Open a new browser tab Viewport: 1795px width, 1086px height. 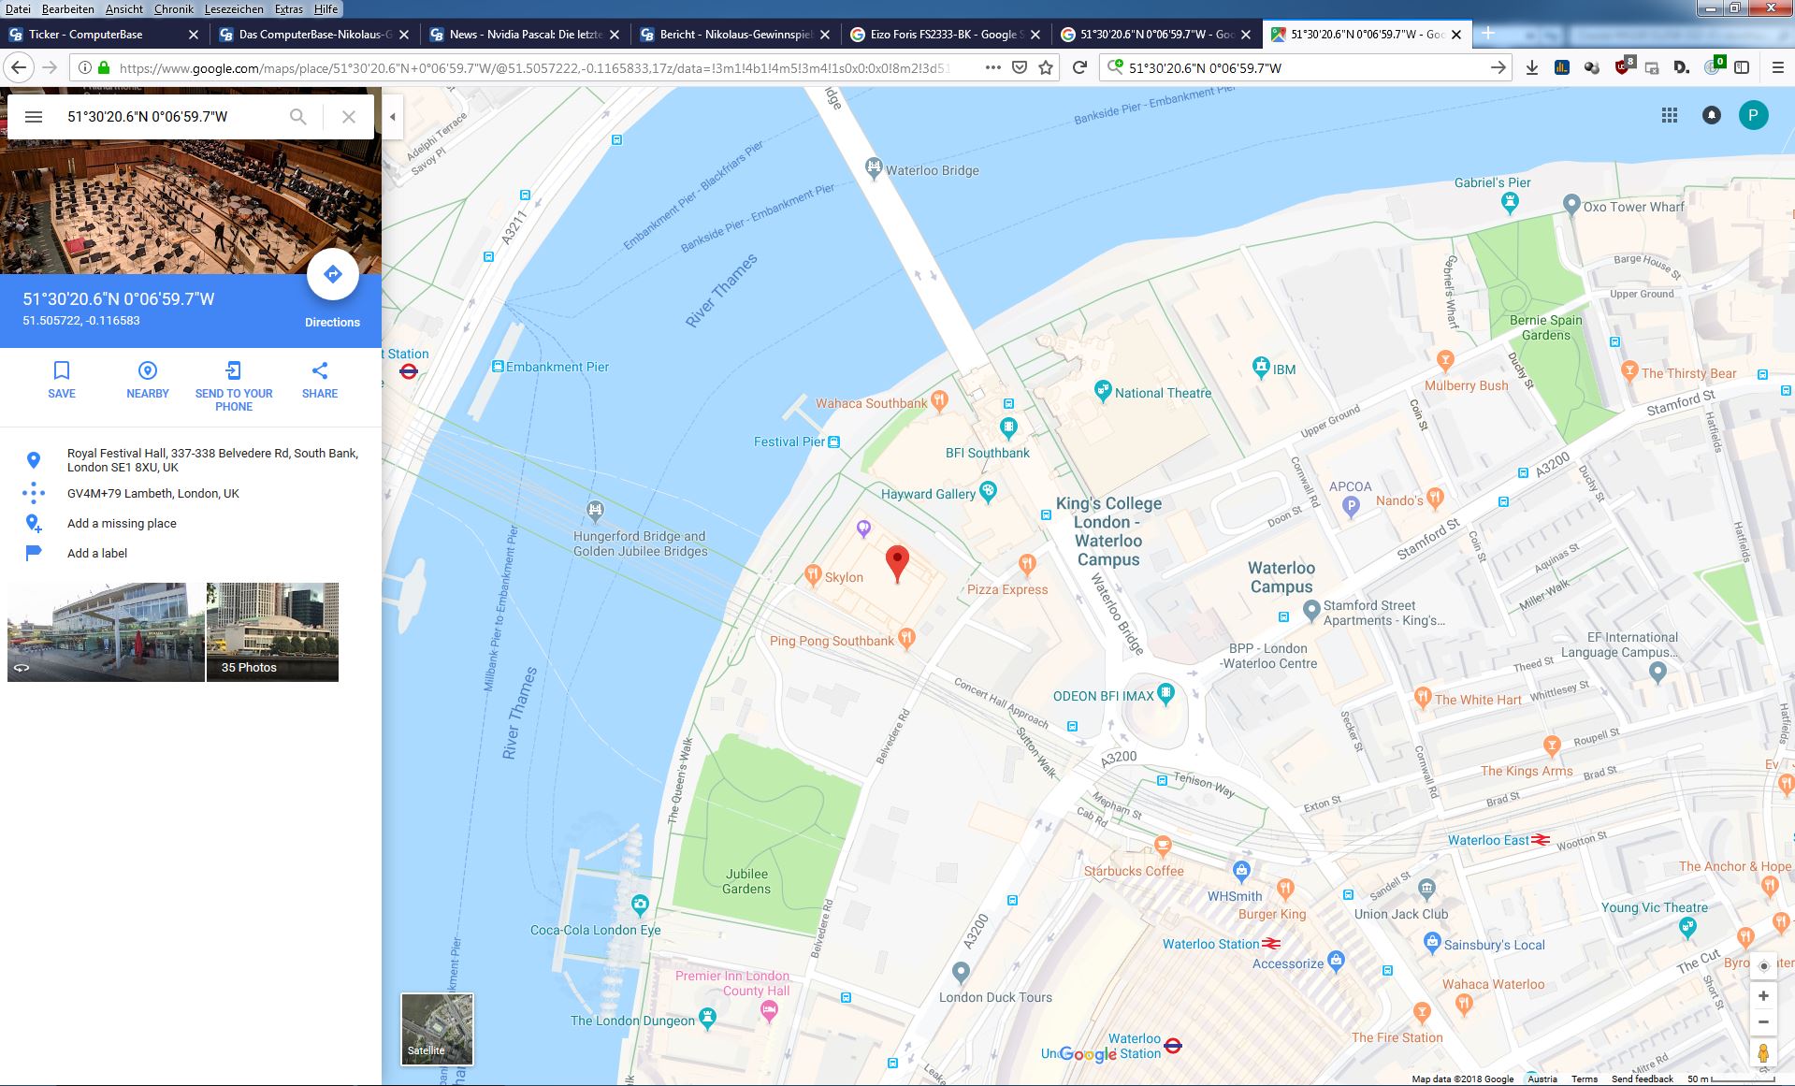[x=1488, y=34]
